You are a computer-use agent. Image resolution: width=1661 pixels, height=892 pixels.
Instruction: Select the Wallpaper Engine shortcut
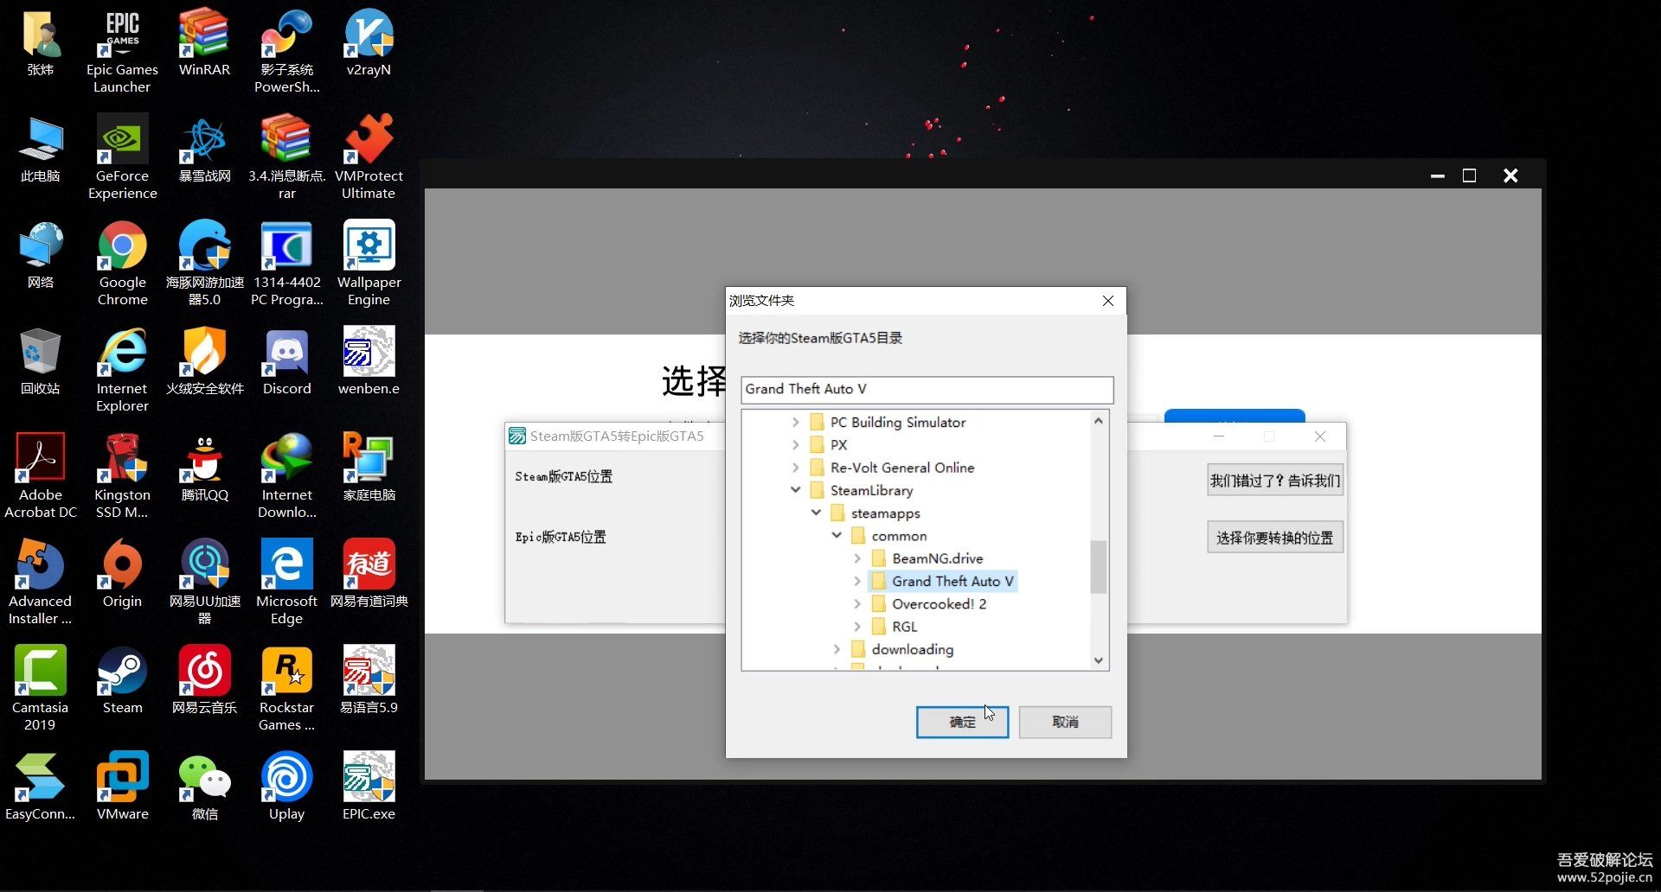click(369, 264)
